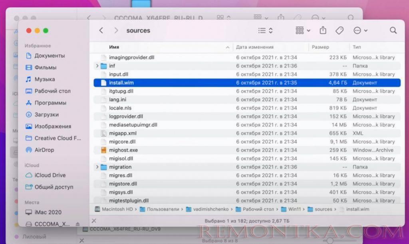
Task: Open the action ellipsis menu
Action: tap(360, 30)
